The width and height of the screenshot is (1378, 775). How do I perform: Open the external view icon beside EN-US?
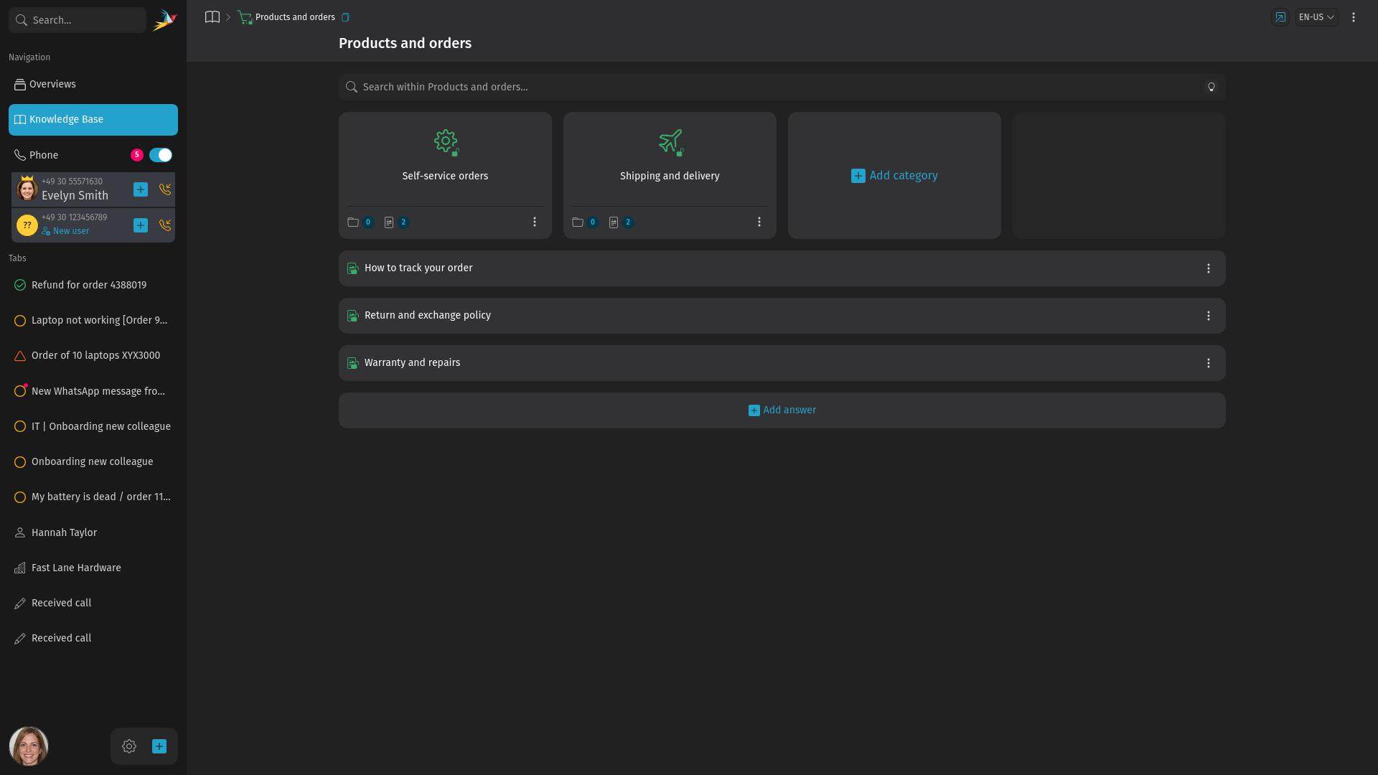pyautogui.click(x=1280, y=17)
